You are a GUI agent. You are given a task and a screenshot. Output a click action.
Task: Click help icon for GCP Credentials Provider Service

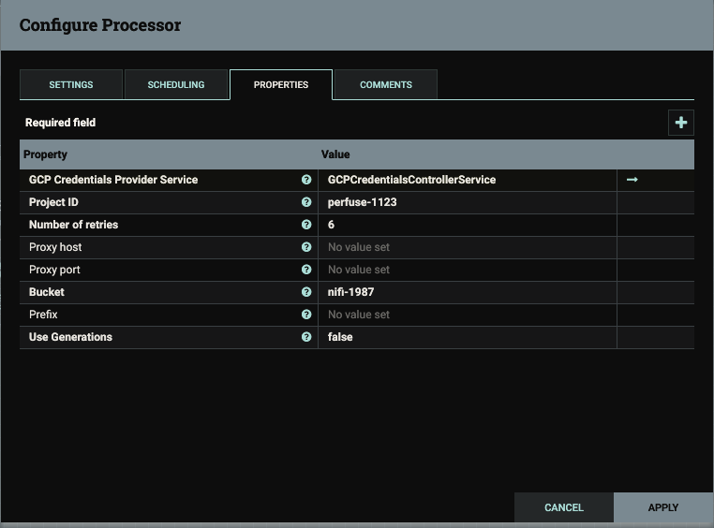click(306, 180)
